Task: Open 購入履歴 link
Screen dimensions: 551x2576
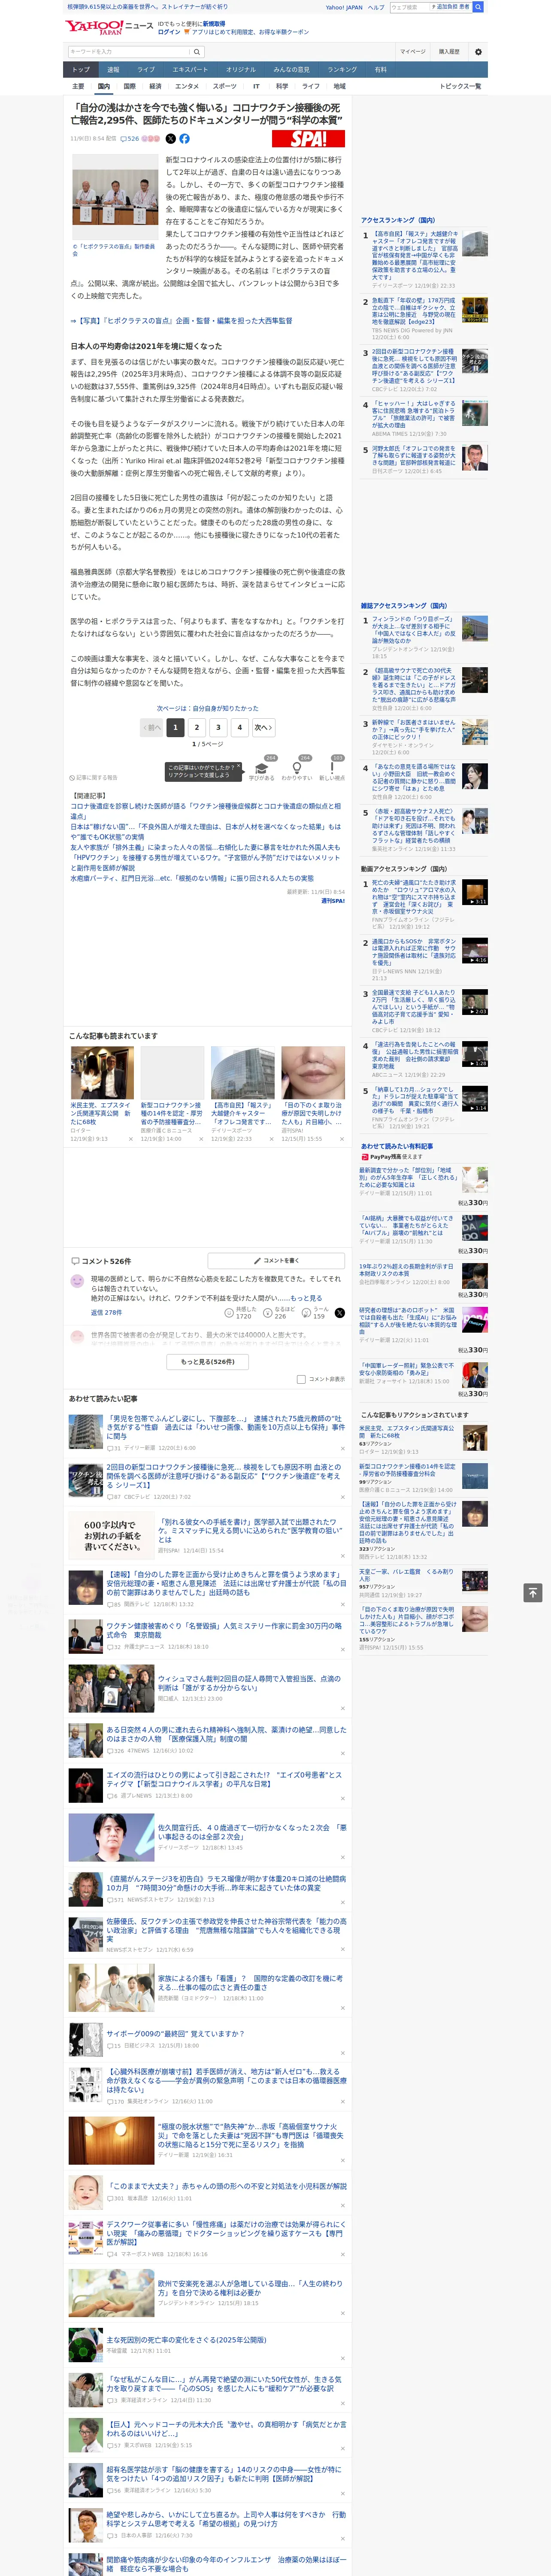Action: tap(449, 51)
